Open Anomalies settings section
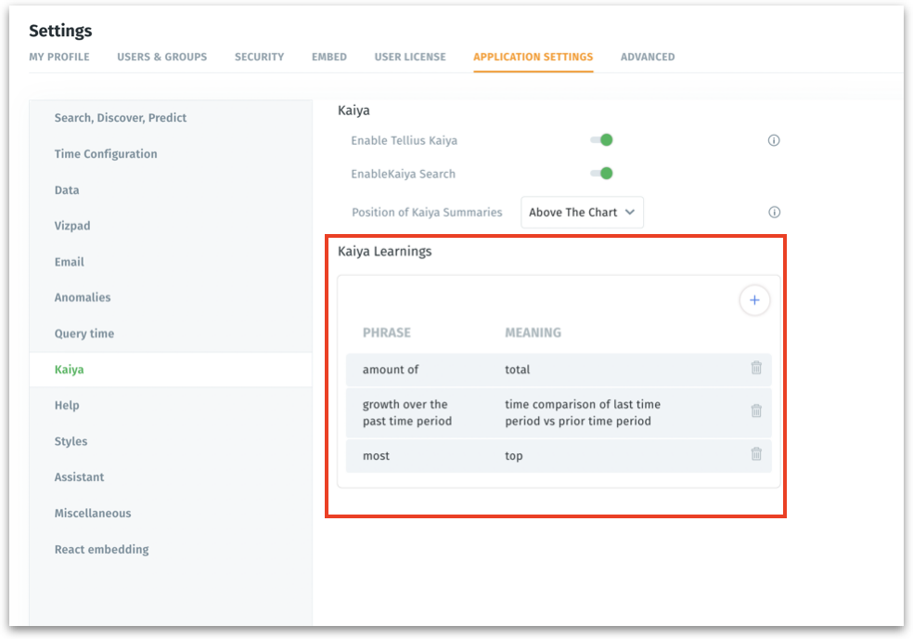Image resolution: width=913 pixels, height=639 pixels. pyautogui.click(x=83, y=297)
